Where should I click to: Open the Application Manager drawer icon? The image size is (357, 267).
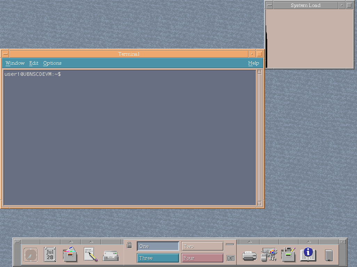[x=288, y=255]
